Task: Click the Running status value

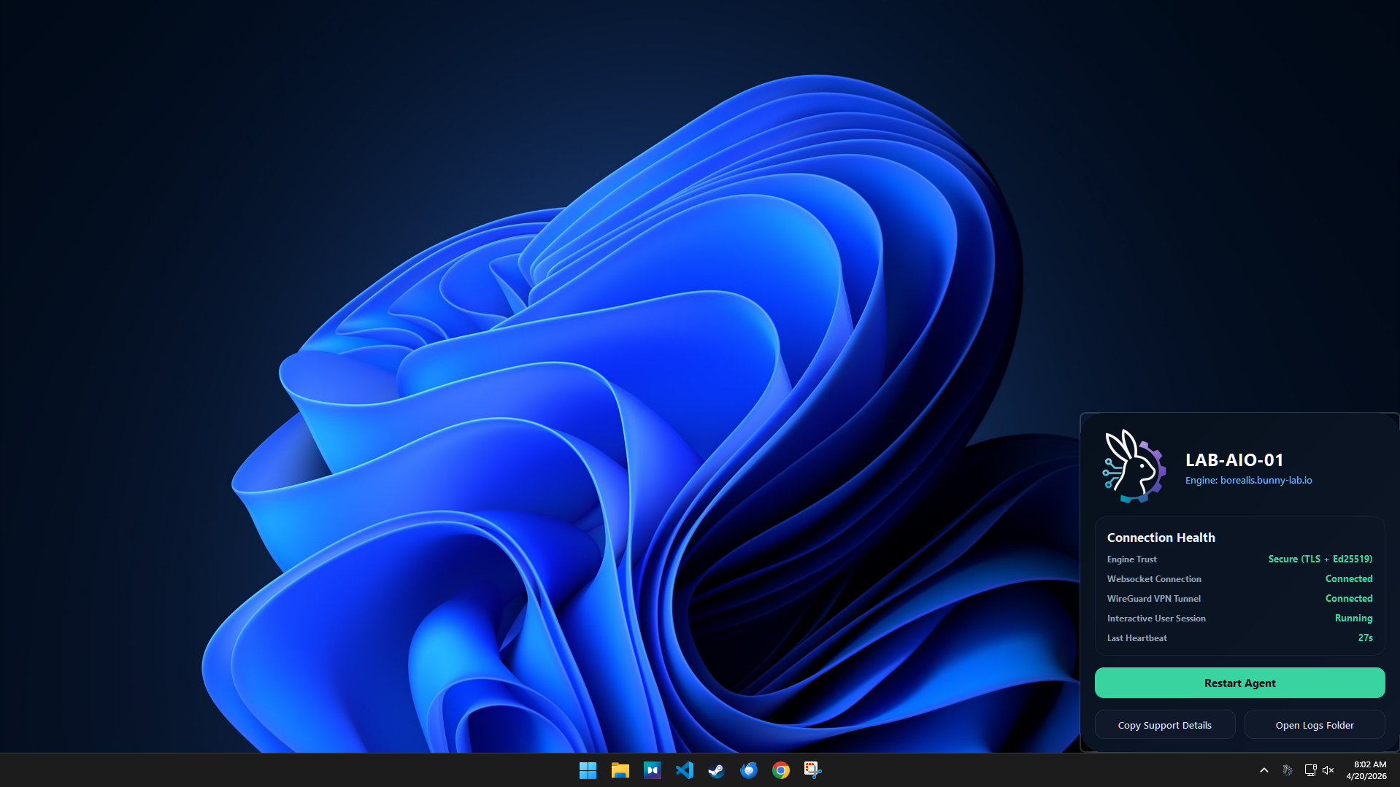Action: tap(1353, 618)
